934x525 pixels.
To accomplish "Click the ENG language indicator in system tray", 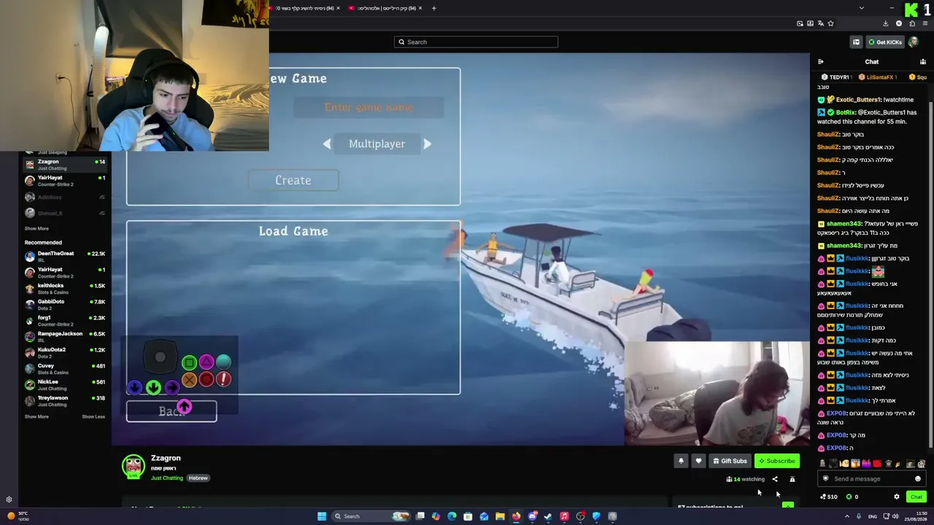I will pos(873,516).
